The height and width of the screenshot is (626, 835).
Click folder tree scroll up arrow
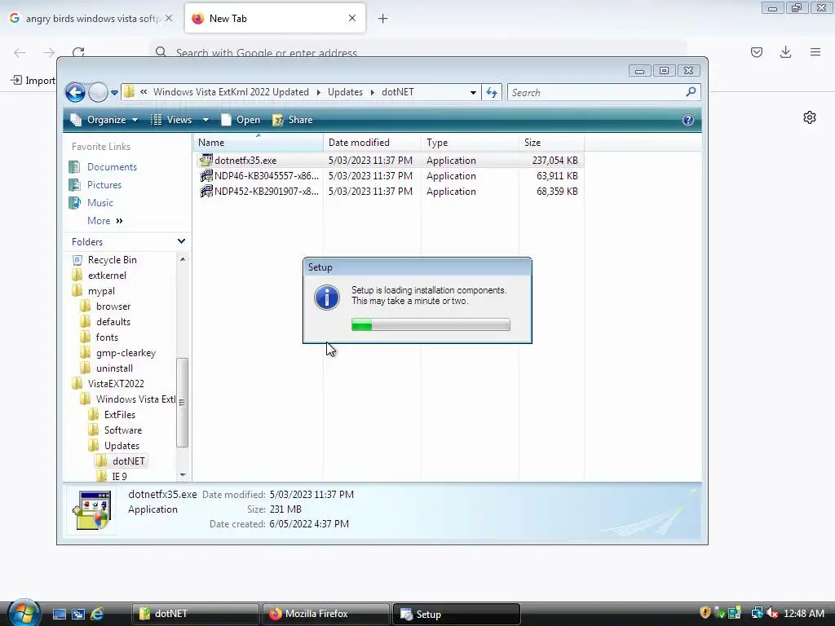(x=183, y=259)
